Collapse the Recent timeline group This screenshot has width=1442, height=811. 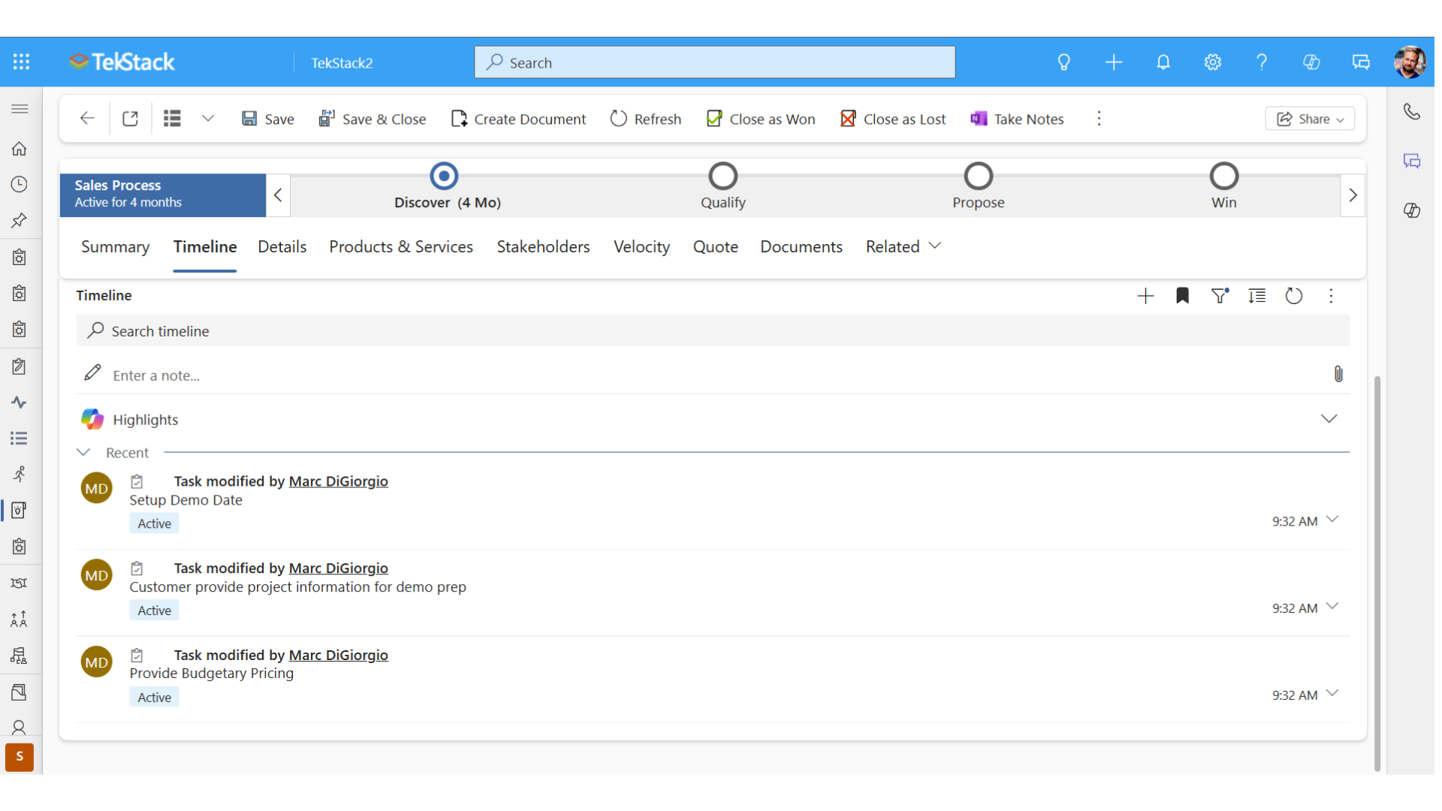click(x=83, y=452)
